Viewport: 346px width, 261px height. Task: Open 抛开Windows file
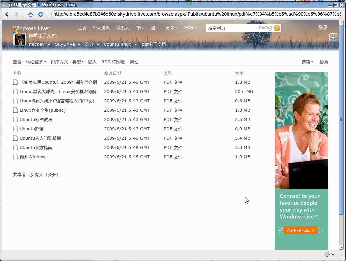[x=34, y=157]
